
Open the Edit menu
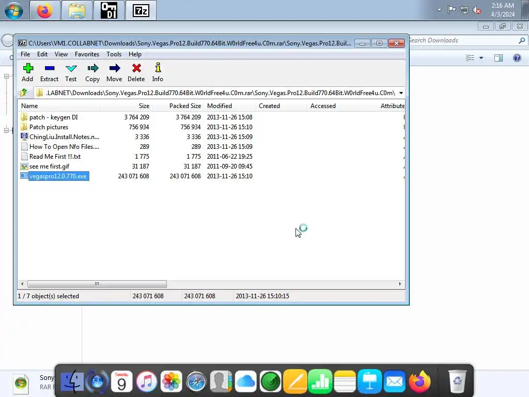pyautogui.click(x=42, y=54)
